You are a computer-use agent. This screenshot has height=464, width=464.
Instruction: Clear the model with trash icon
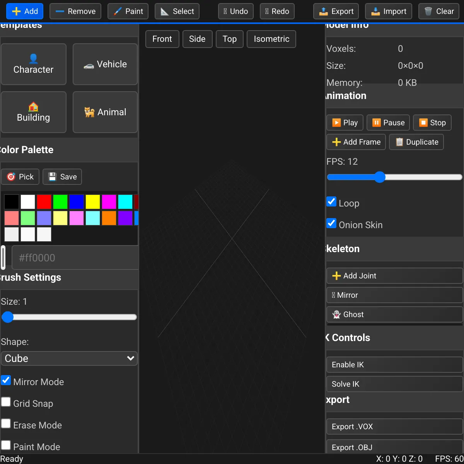click(439, 12)
